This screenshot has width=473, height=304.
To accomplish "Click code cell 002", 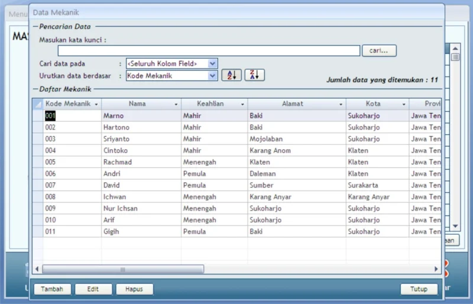I will click(72, 127).
